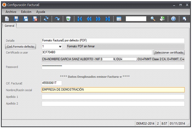
Task: Go to the next record
Action: [x=98, y=19]
